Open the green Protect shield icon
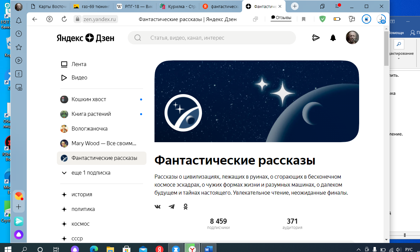The height and width of the screenshot is (252, 420). (x=322, y=19)
